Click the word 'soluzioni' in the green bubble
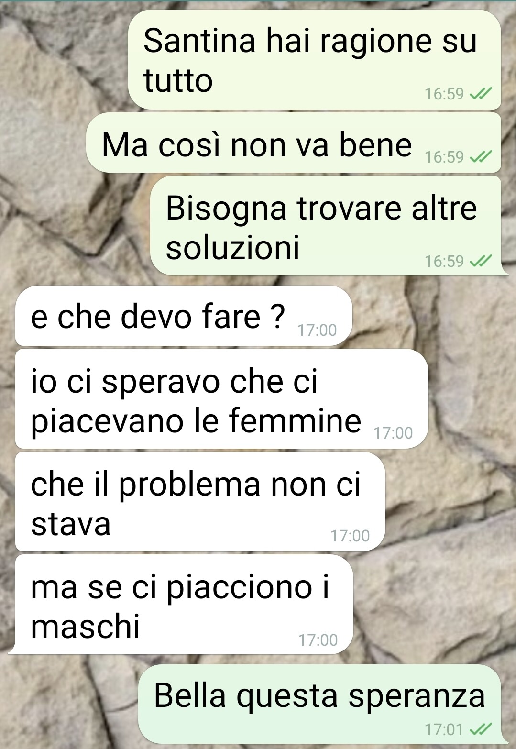 (233, 248)
